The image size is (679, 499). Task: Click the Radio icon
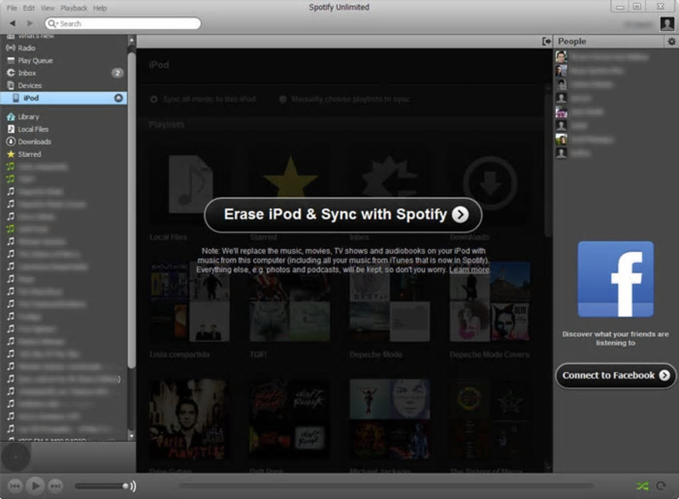[x=11, y=48]
